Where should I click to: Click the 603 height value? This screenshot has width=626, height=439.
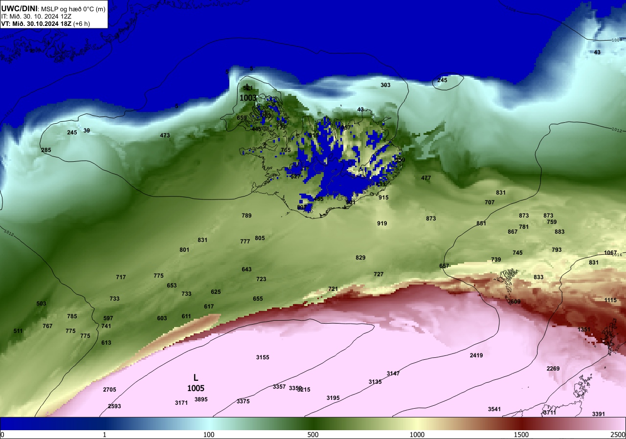coord(162,318)
